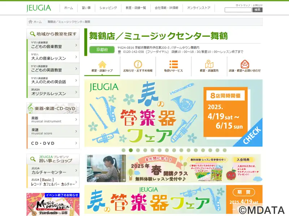Open the large 春の管楽器フェア carousel banner
289x216 pixels.
tap(173, 113)
